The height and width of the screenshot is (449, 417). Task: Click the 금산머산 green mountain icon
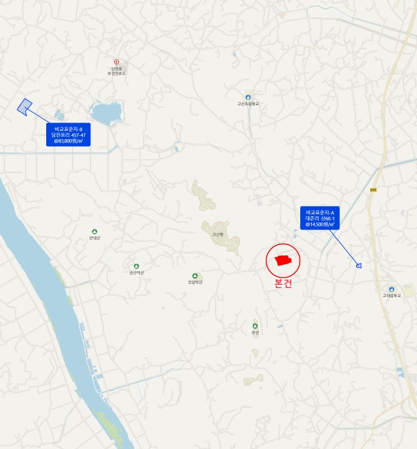point(136,266)
